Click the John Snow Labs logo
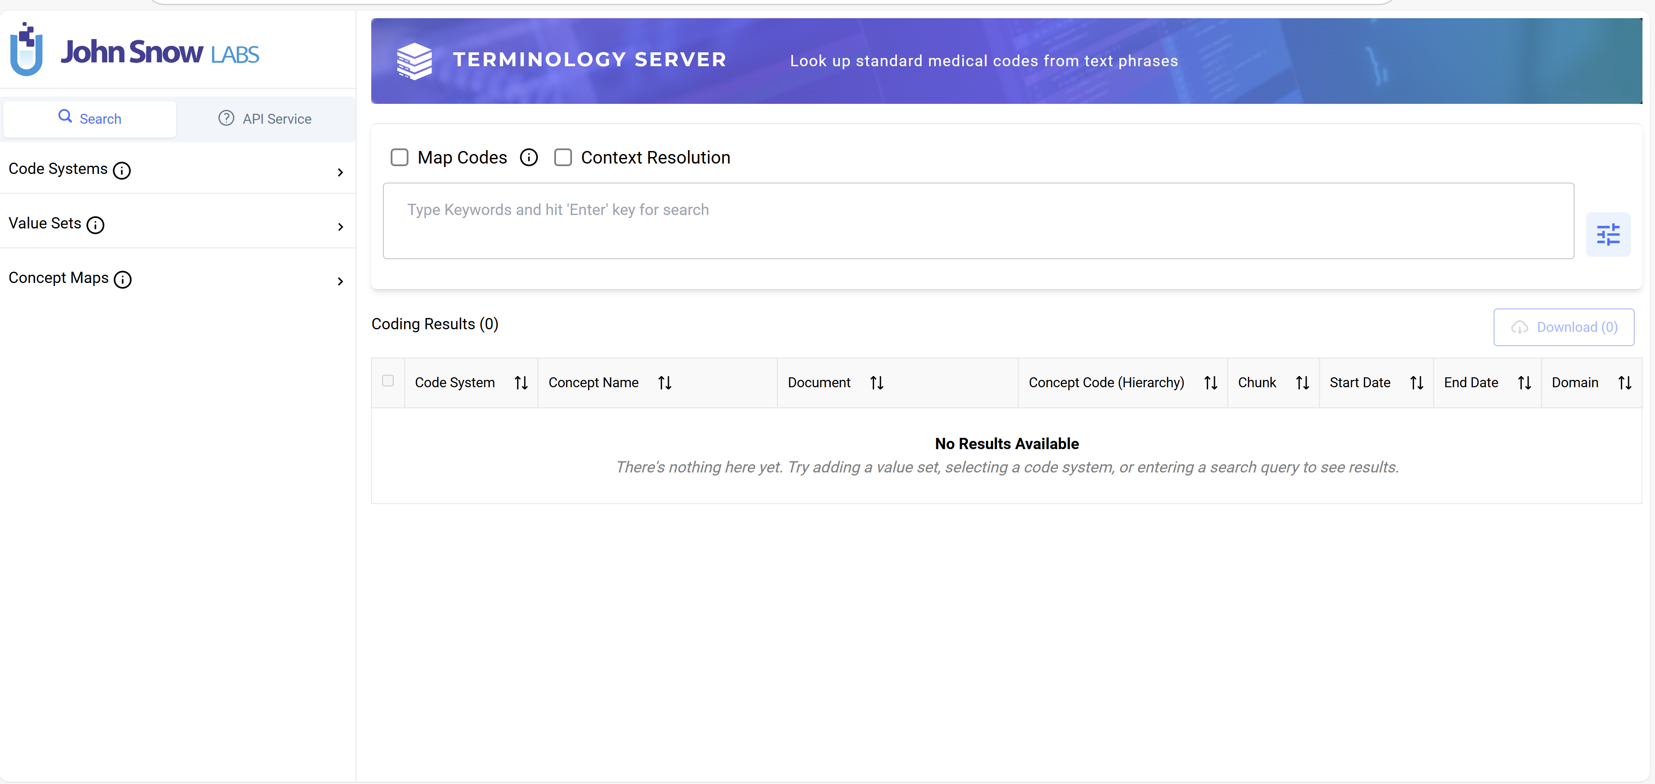This screenshot has height=784, width=1655. [x=134, y=50]
